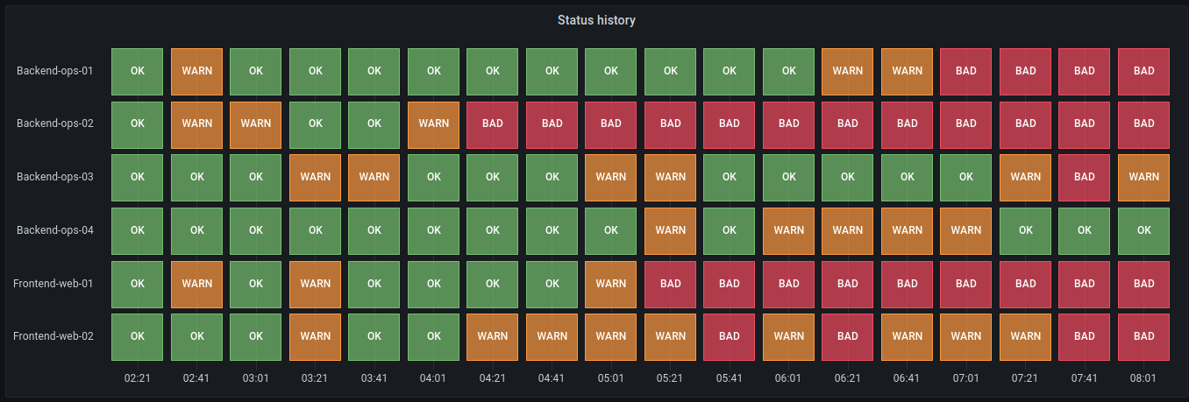Click Frontend-web-01 WARN cell at 05:01
Screen dimensions: 1189x402
(611, 284)
